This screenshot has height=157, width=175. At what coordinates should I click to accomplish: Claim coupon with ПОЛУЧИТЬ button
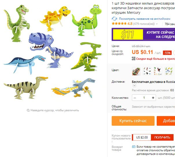click(x=162, y=137)
